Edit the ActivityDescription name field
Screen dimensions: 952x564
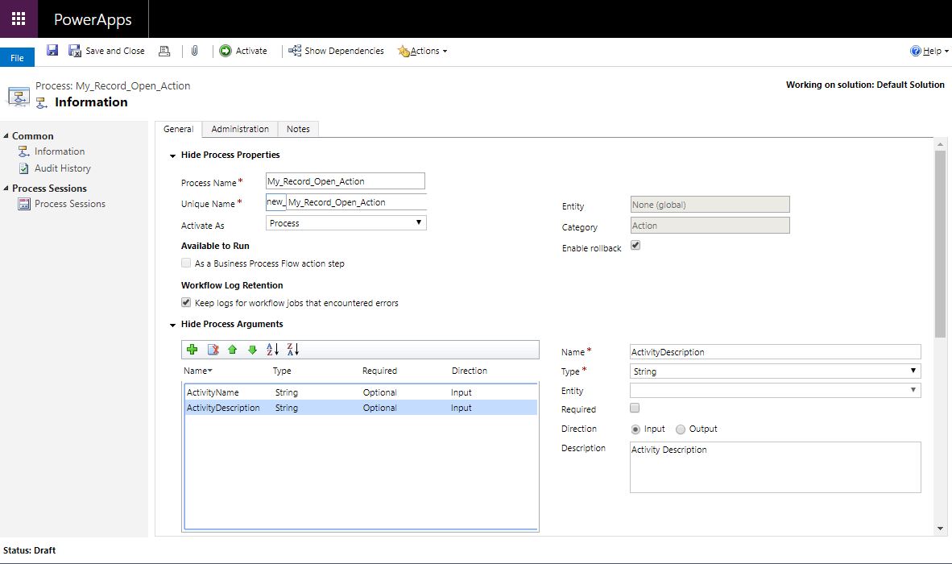pyautogui.click(x=773, y=351)
